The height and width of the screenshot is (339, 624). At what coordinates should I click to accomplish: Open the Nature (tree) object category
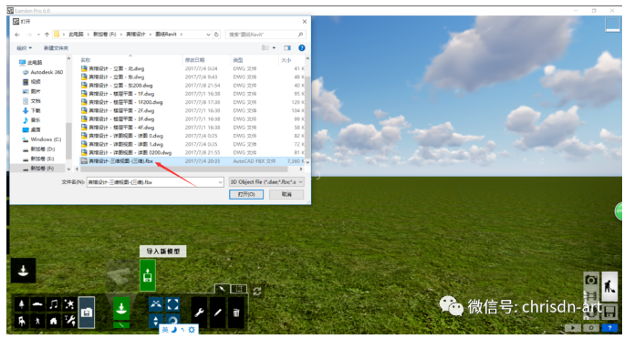[x=22, y=304]
